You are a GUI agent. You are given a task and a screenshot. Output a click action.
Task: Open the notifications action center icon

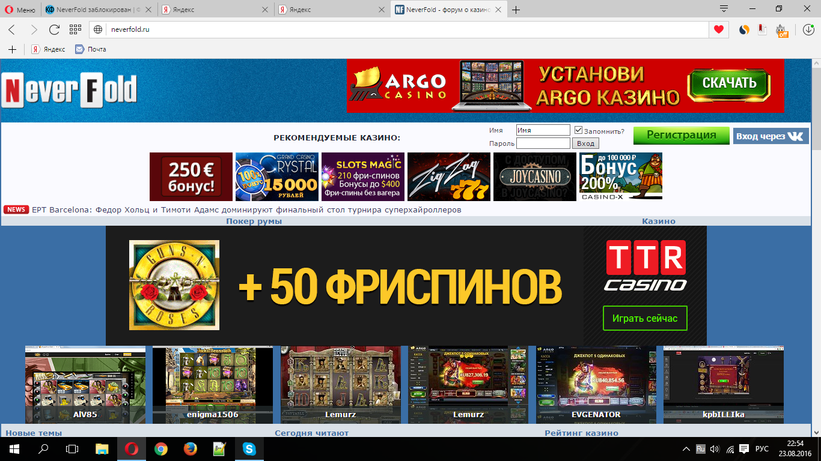point(743,448)
